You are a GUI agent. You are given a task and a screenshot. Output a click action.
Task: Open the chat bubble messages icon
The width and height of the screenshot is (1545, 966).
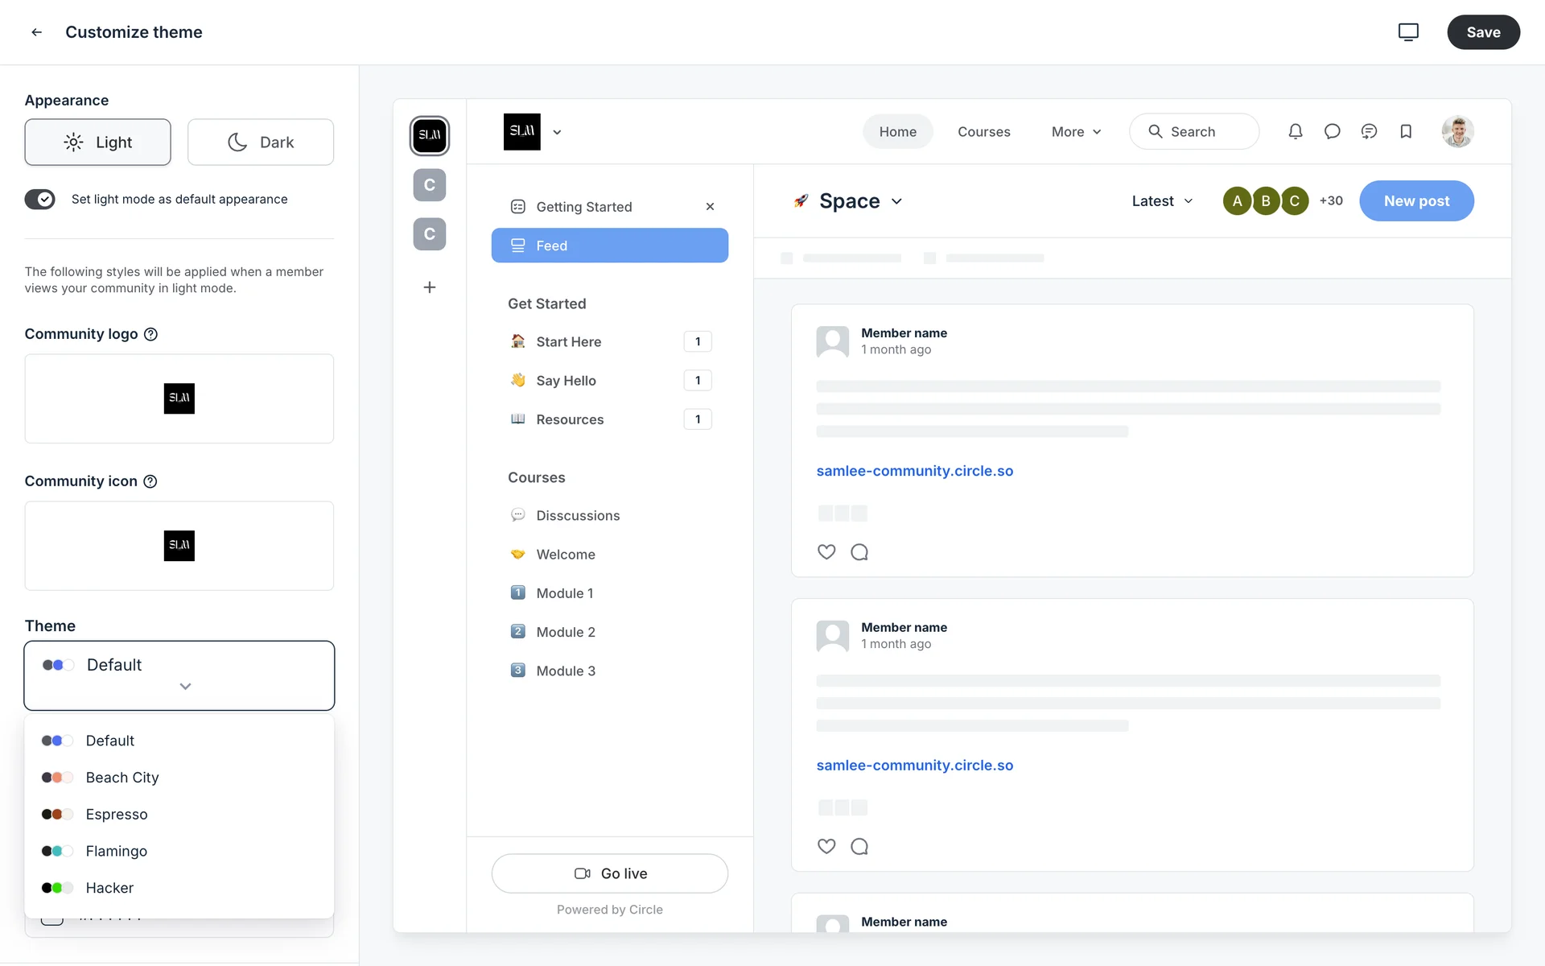(1332, 131)
